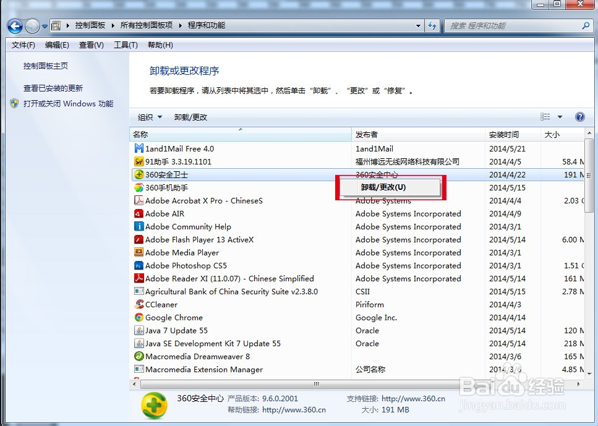The image size is (598, 426).
Task: Sort by 名称 column header
Action: point(241,134)
